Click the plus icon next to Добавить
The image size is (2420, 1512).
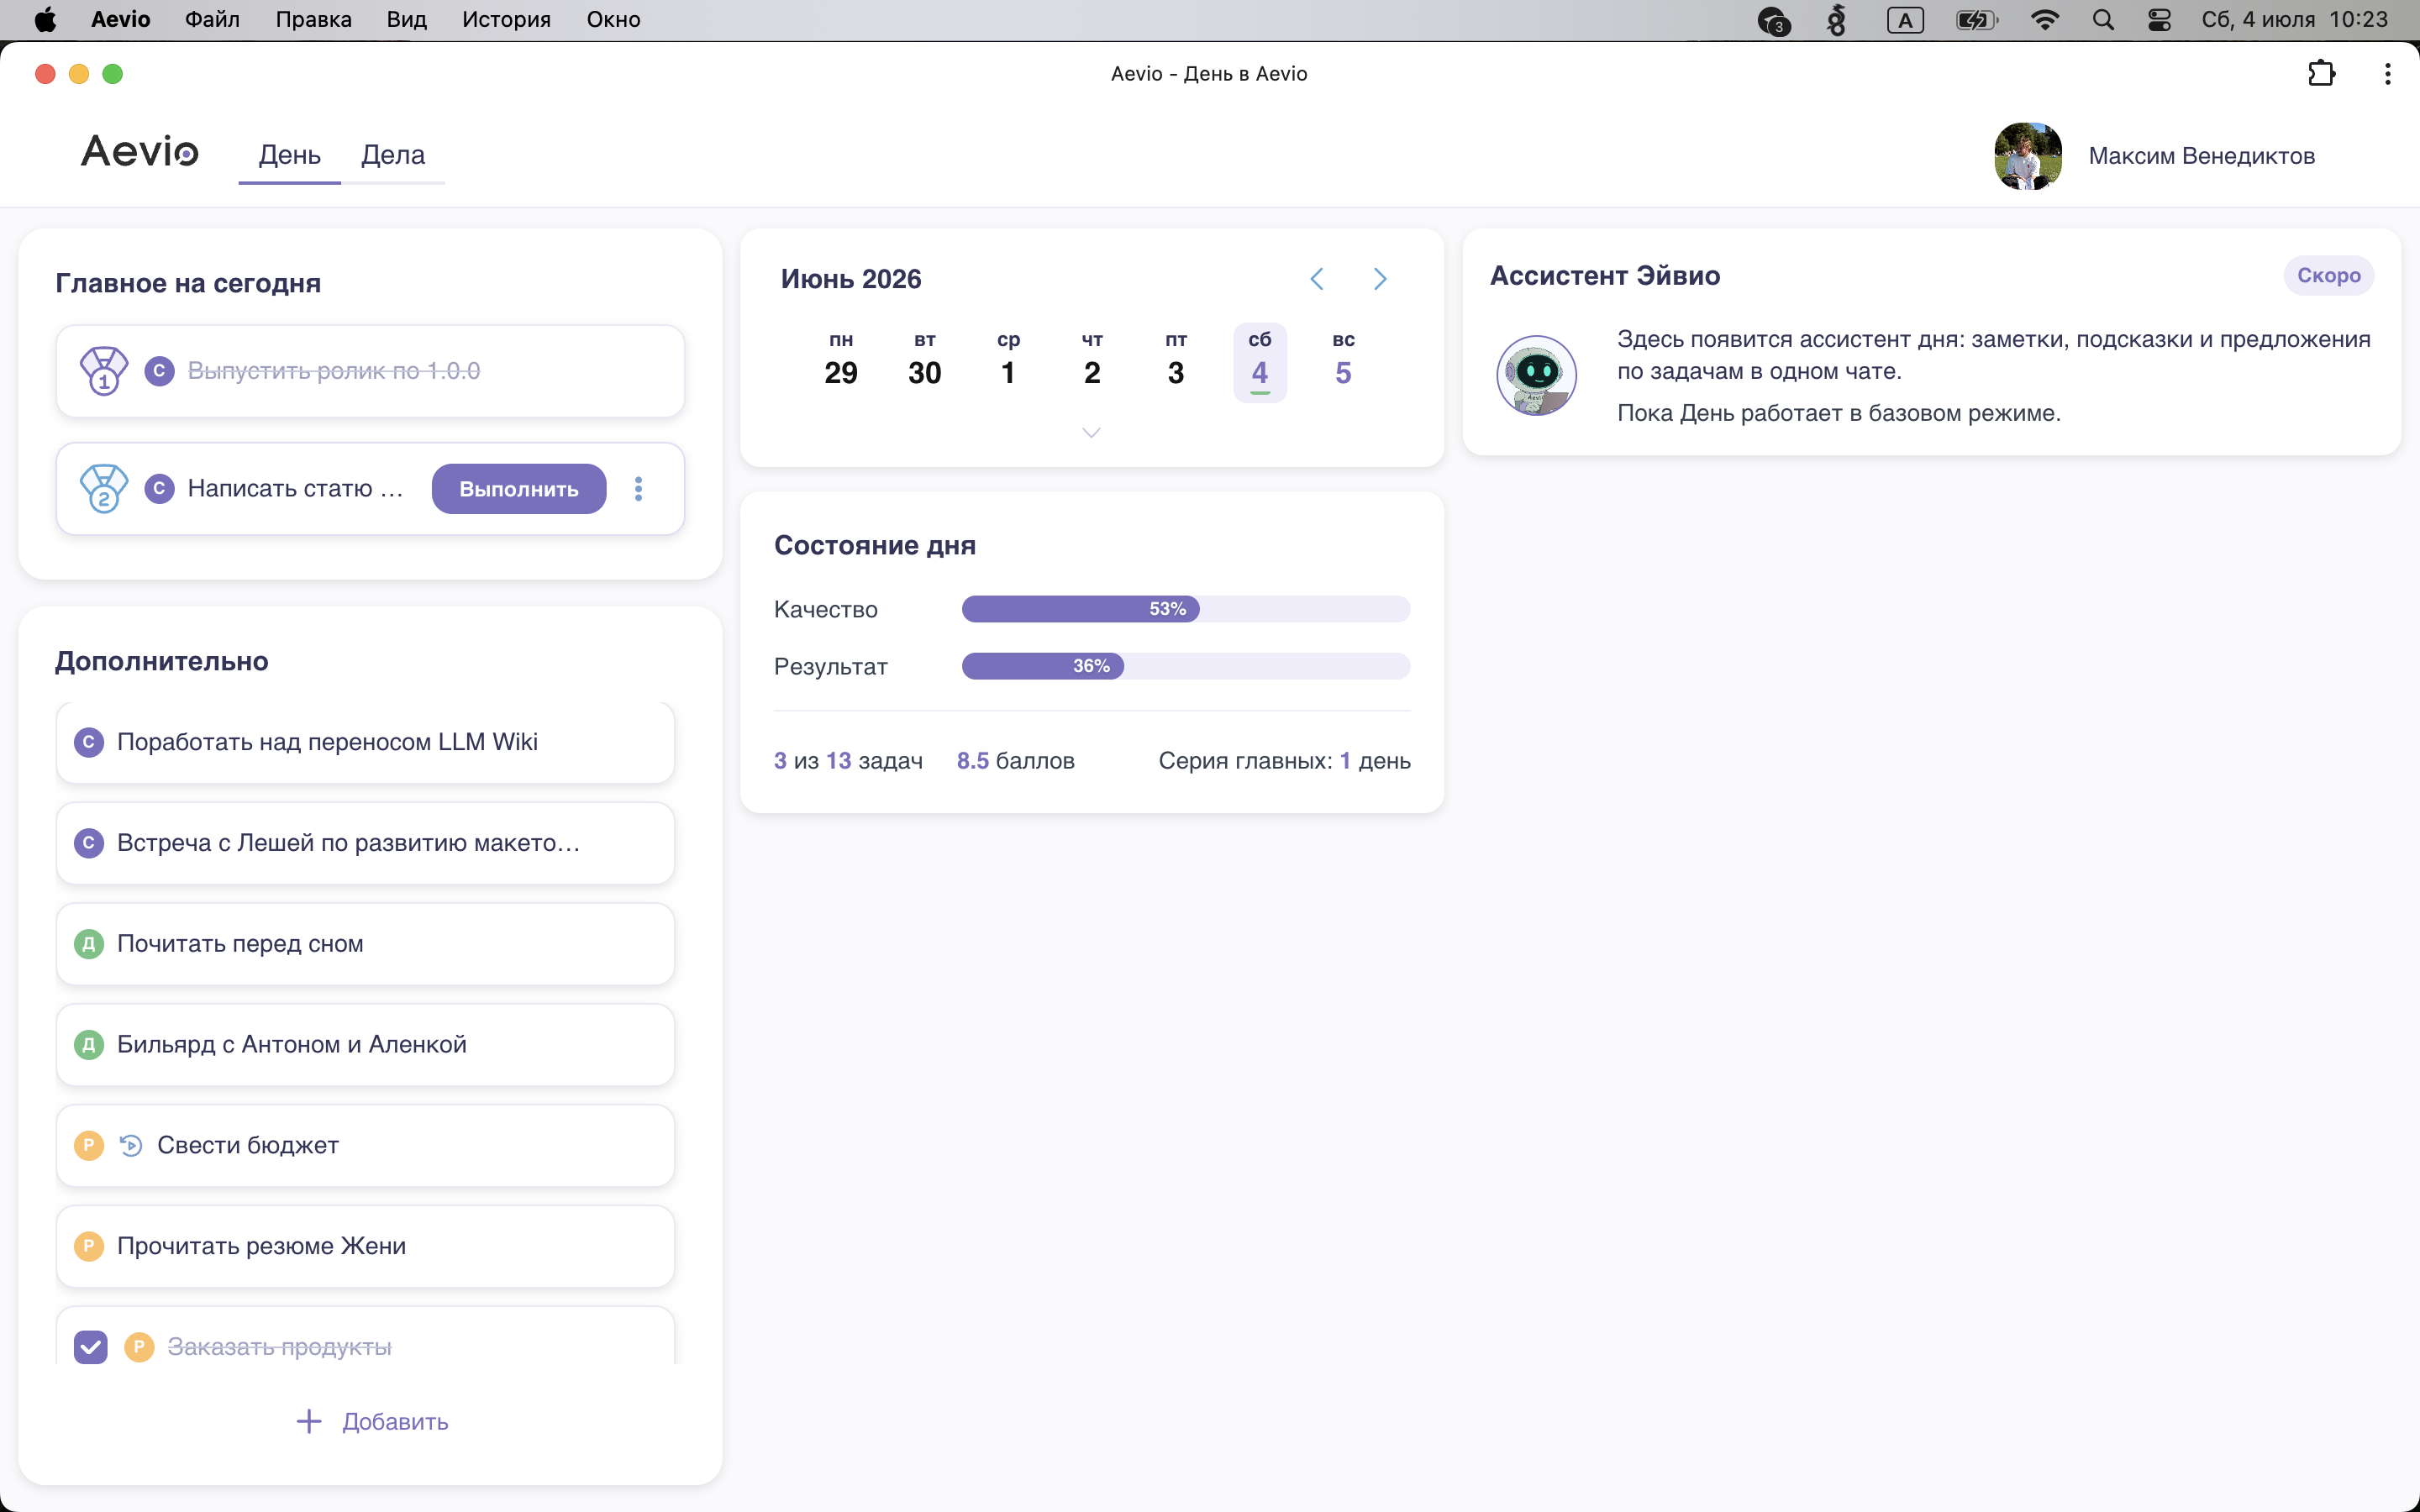309,1421
